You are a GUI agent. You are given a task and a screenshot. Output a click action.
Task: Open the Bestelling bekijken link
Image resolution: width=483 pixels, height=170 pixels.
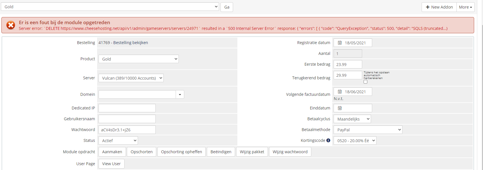(131, 43)
